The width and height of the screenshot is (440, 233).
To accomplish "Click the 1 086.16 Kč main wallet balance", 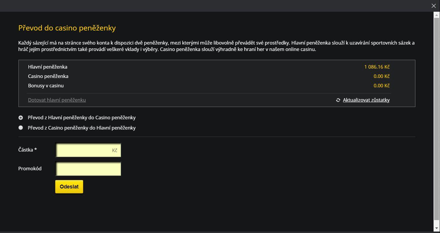I will (377, 67).
